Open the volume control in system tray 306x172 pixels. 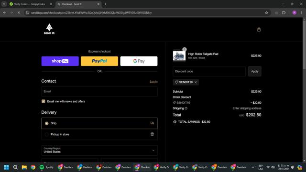tap(273, 167)
